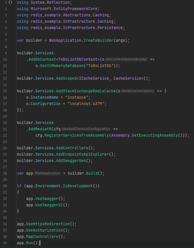Click 'WebApplication' in the CreateBuilder line
Image resolution: width=194 pixels, height=248 pixels.
(x=65, y=40)
